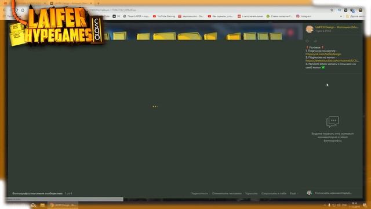
Task: Click 'Отметить человека' under the photo
Action: (x=227, y=193)
